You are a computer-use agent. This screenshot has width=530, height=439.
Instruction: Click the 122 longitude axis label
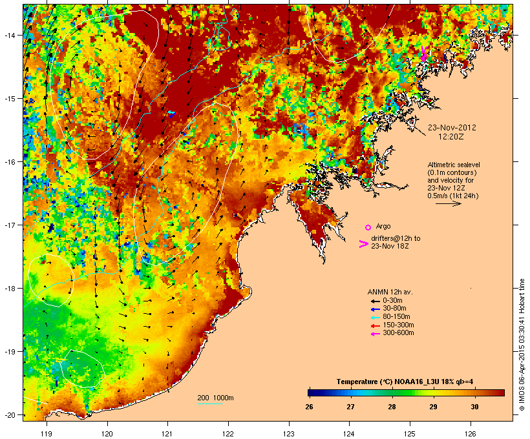[x=228, y=434]
